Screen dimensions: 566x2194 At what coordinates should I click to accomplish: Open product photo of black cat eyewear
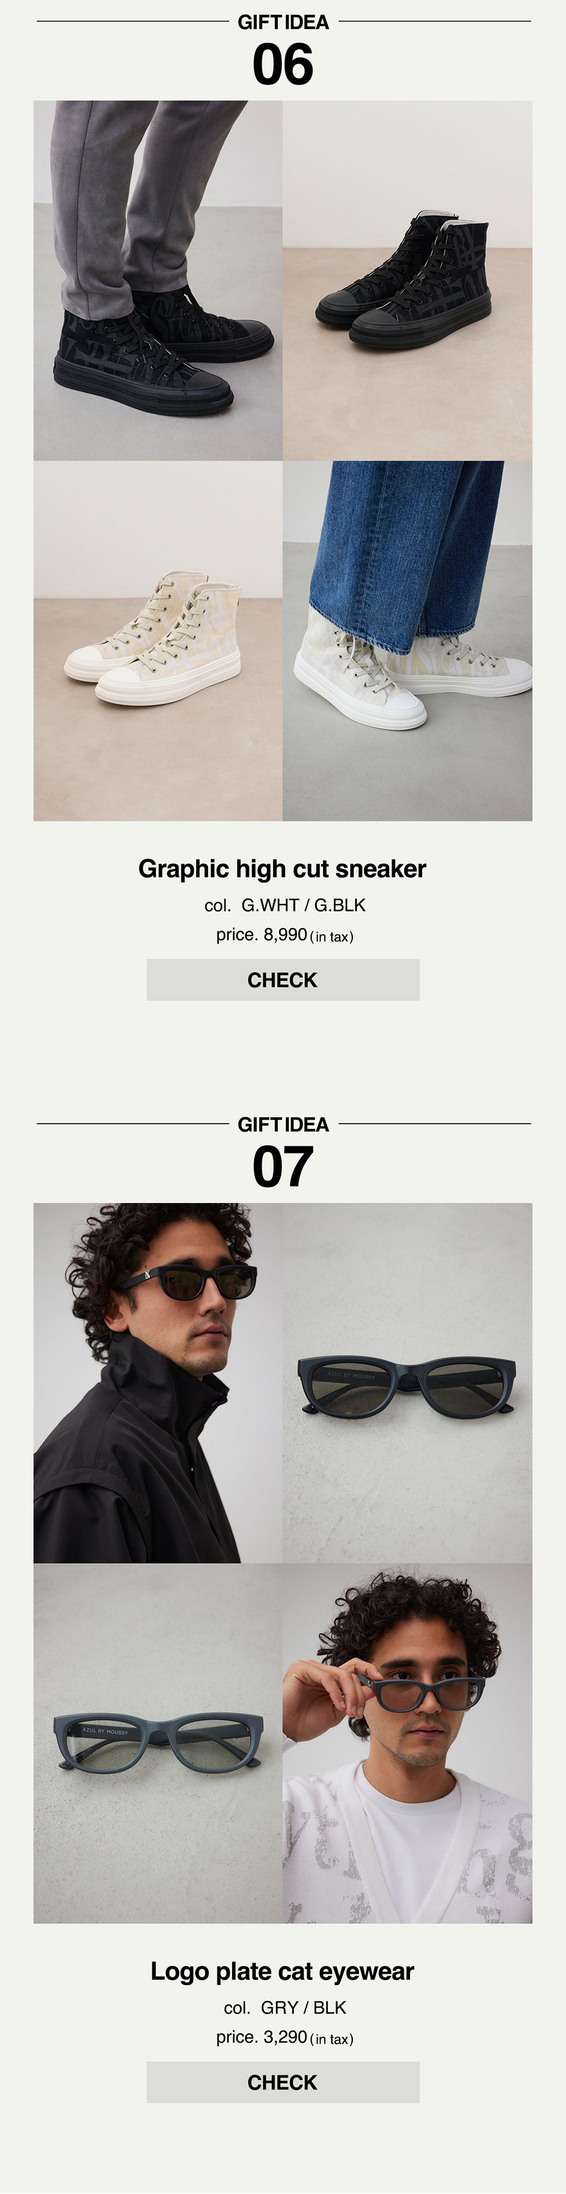pyautogui.click(x=408, y=1382)
